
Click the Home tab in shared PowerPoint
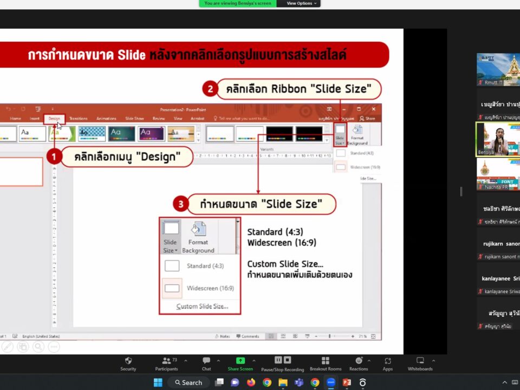click(x=15, y=119)
